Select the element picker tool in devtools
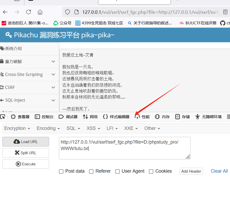The height and width of the screenshot is (197, 230). click(3, 117)
